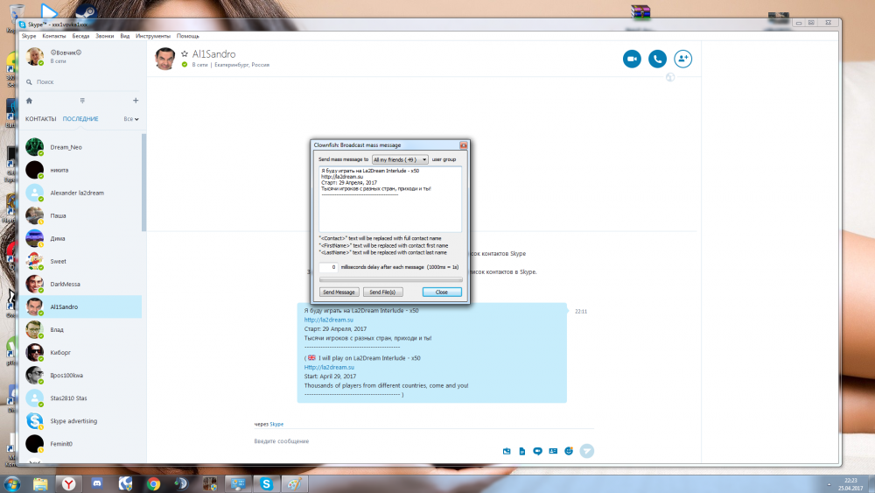Click the "Send File(s)" button

tap(383, 292)
